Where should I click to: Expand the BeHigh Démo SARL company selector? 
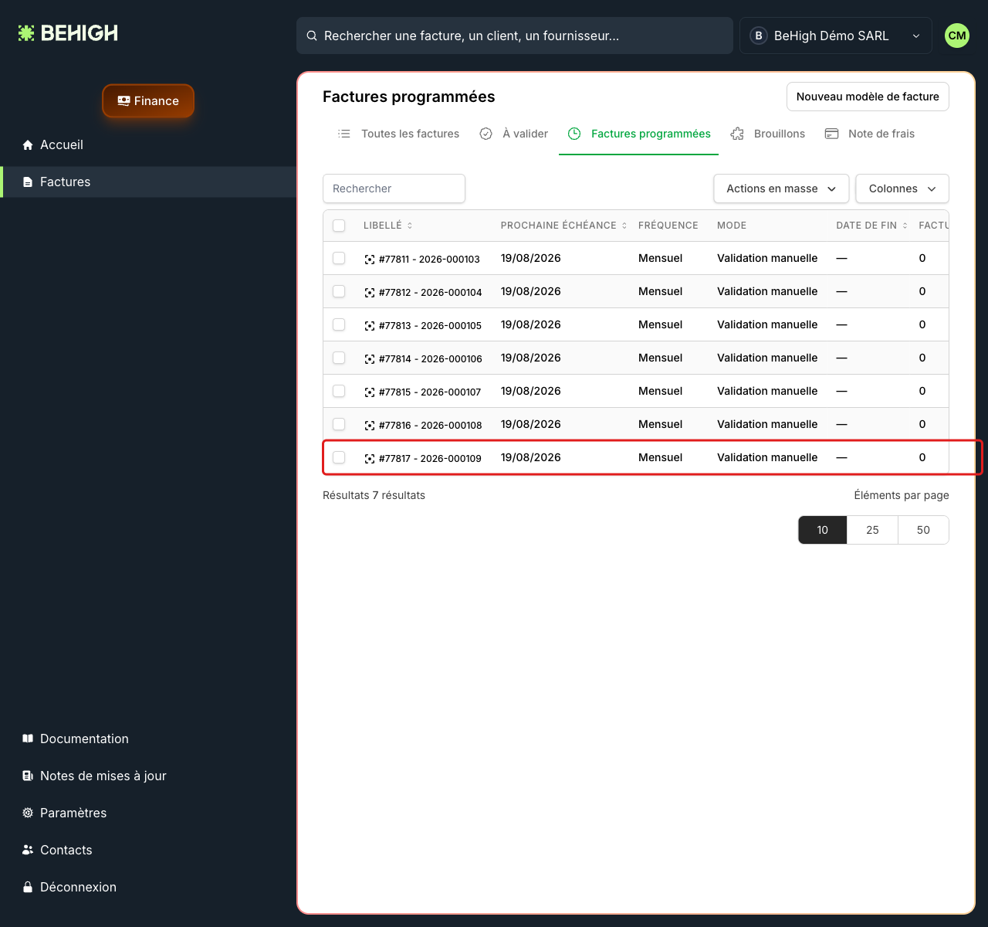point(836,36)
